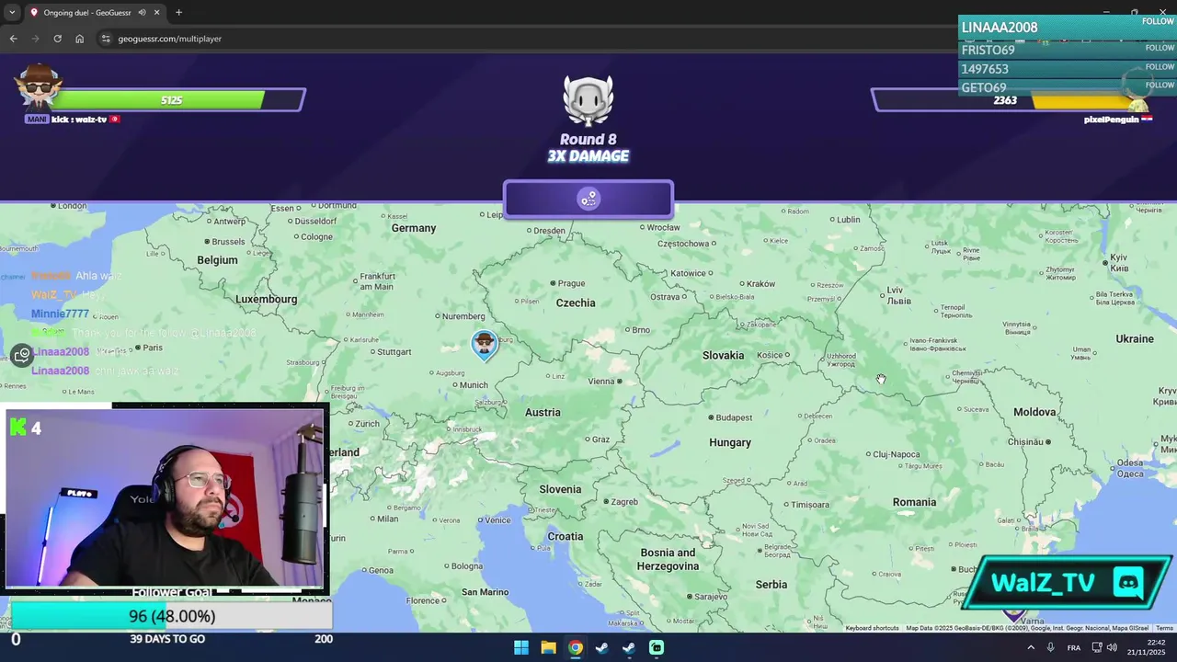Click the Moldova country label
The width and height of the screenshot is (1177, 662).
1034,412
